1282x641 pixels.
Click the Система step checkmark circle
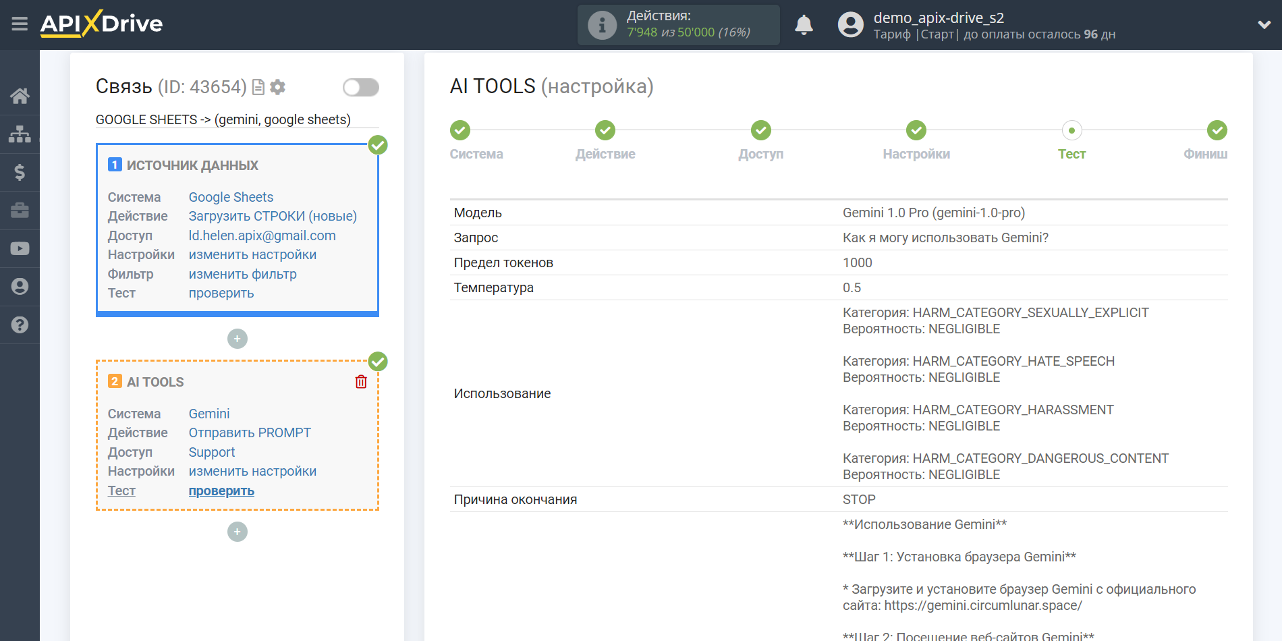(x=460, y=130)
